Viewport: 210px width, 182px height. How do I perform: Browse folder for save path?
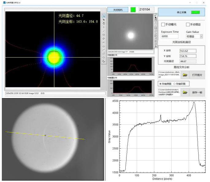pos(185,92)
